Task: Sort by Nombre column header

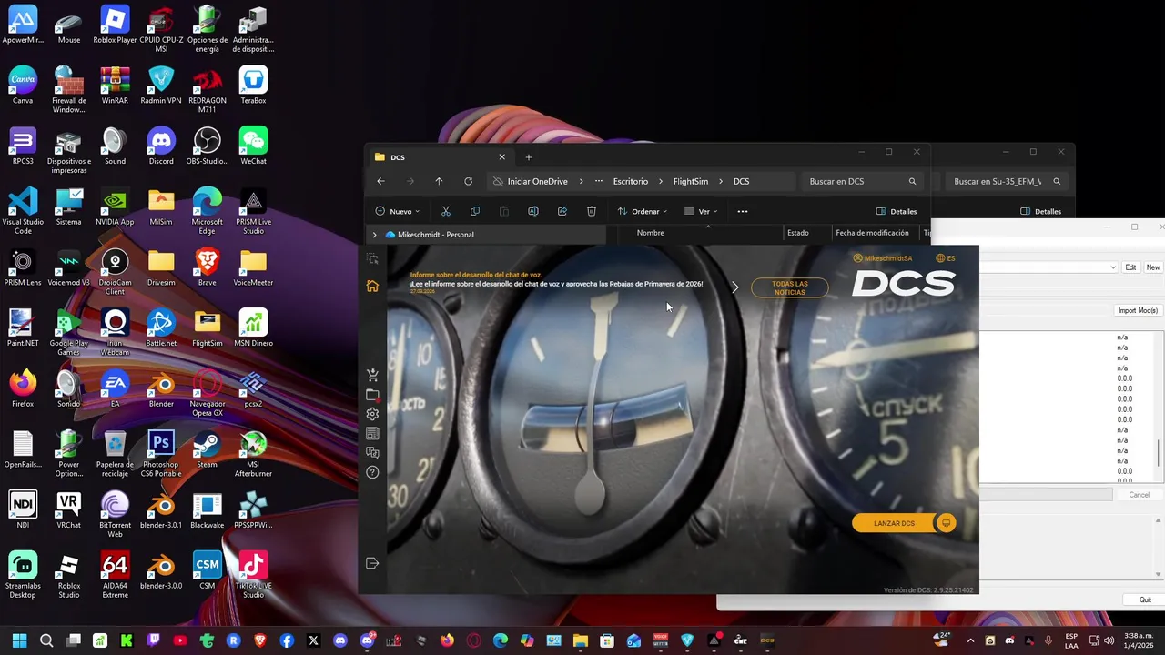Action: (x=650, y=233)
